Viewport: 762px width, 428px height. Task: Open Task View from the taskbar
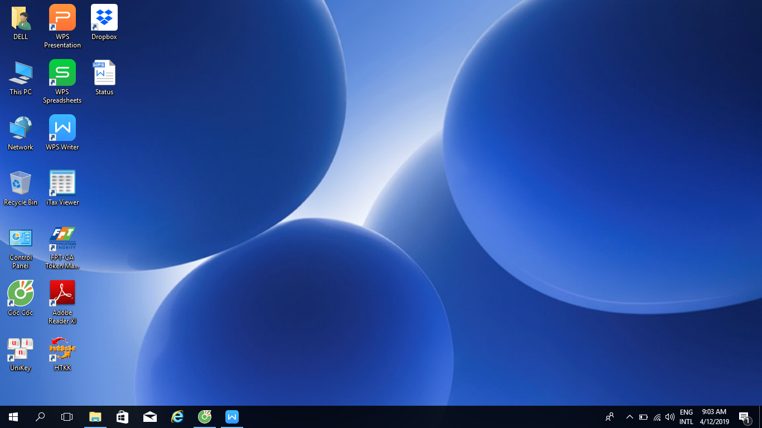click(x=67, y=417)
